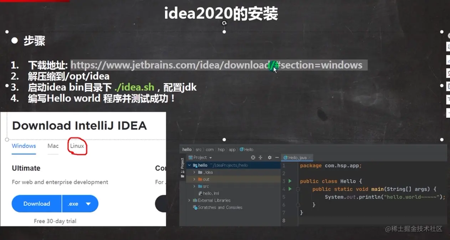Click the jetbrains.com download URL on the slide
The height and width of the screenshot is (240, 450).
tap(216, 65)
